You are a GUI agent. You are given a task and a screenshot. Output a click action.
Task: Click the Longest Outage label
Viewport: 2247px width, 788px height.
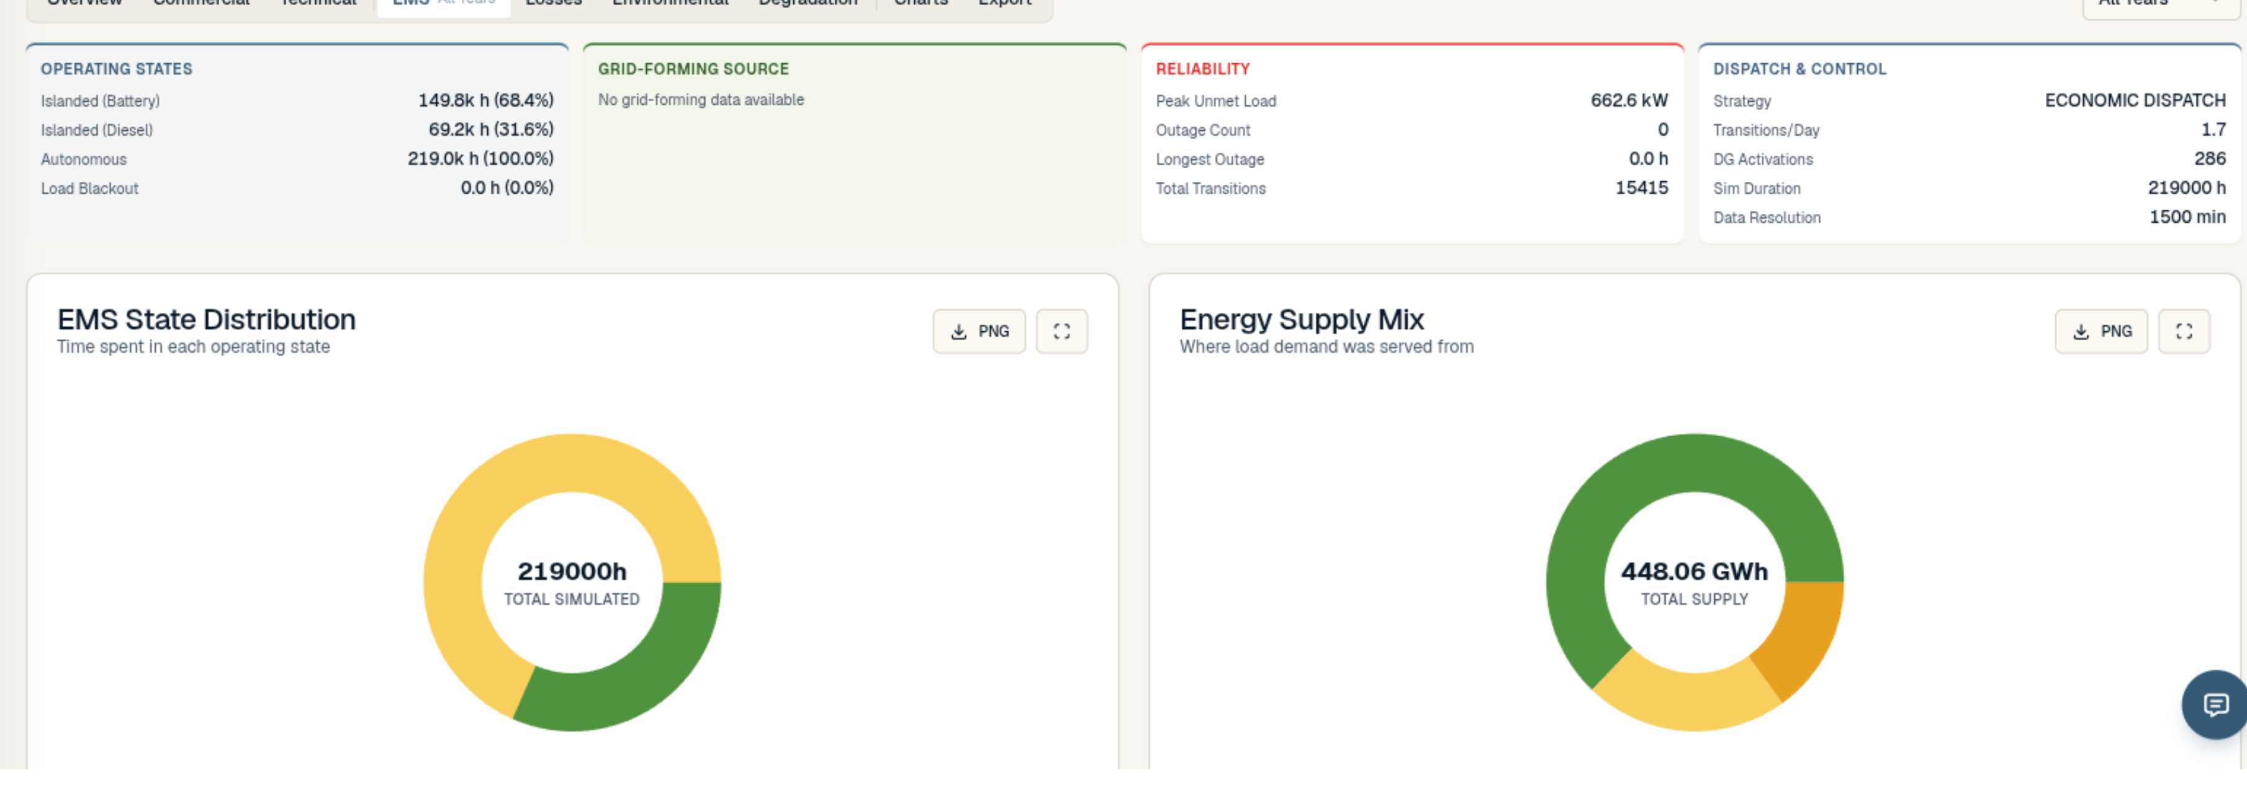click(1210, 159)
